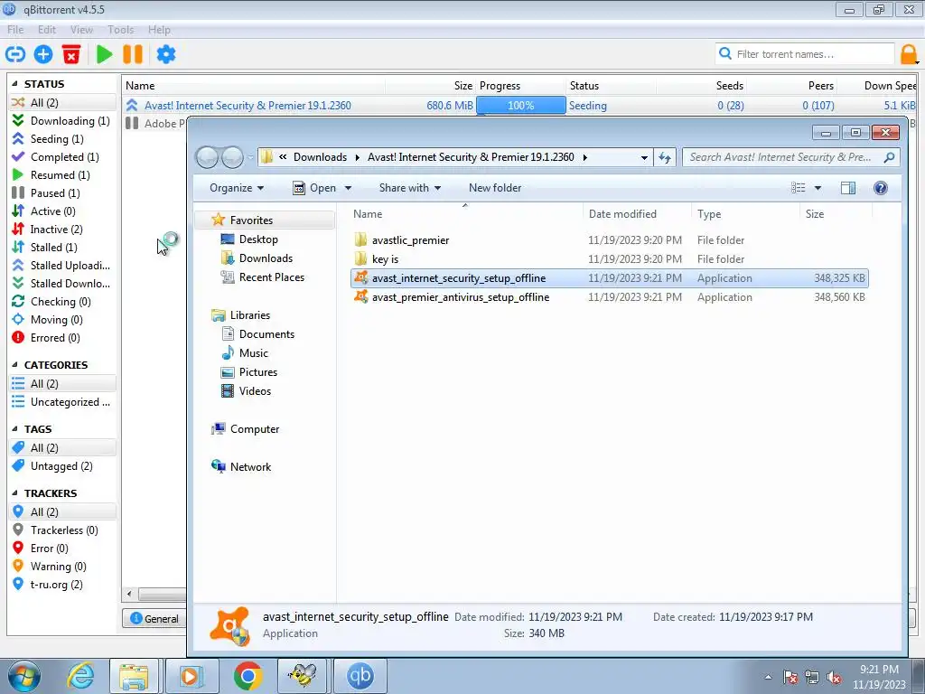
Task: Open Google Chrome from taskbar
Action: click(248, 676)
